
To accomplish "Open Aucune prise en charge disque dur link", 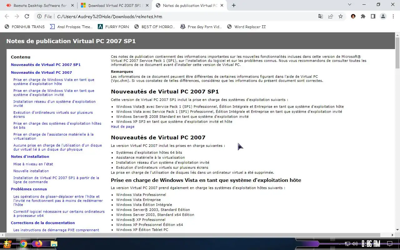I will (x=57, y=147).
